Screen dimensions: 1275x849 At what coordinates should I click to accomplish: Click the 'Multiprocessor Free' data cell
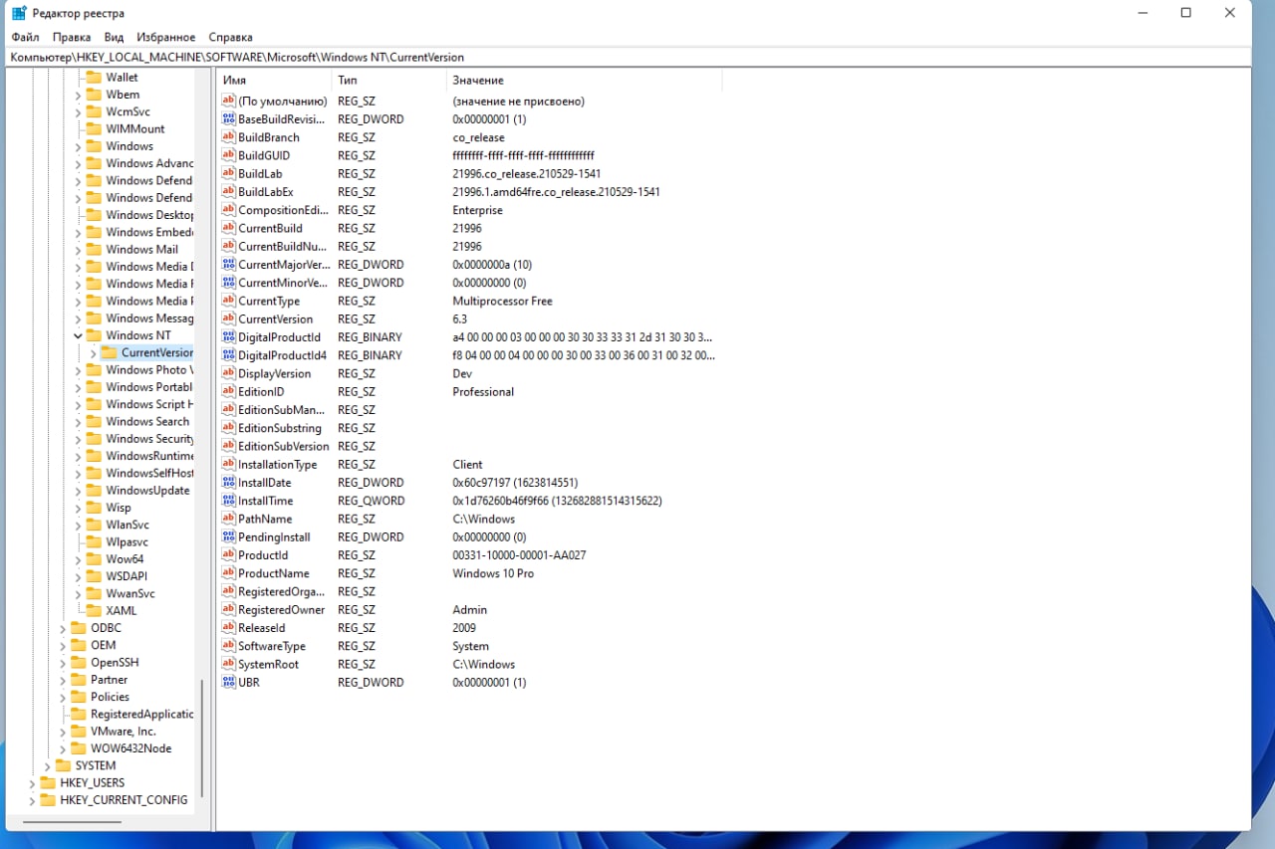pyautogui.click(x=502, y=301)
